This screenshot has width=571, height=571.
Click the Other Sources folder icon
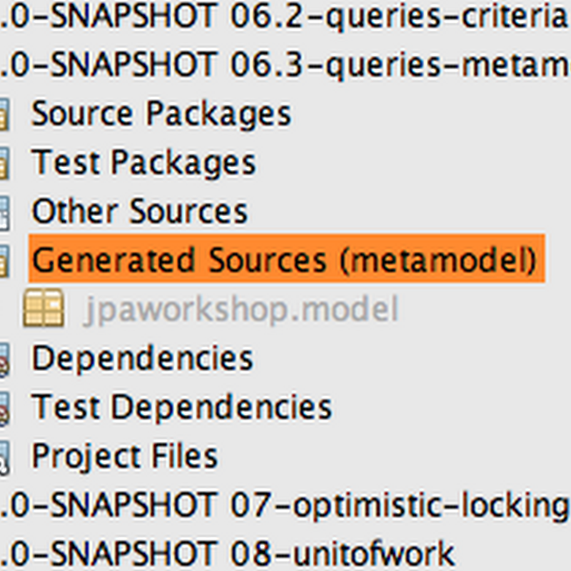pyautogui.click(x=4, y=213)
